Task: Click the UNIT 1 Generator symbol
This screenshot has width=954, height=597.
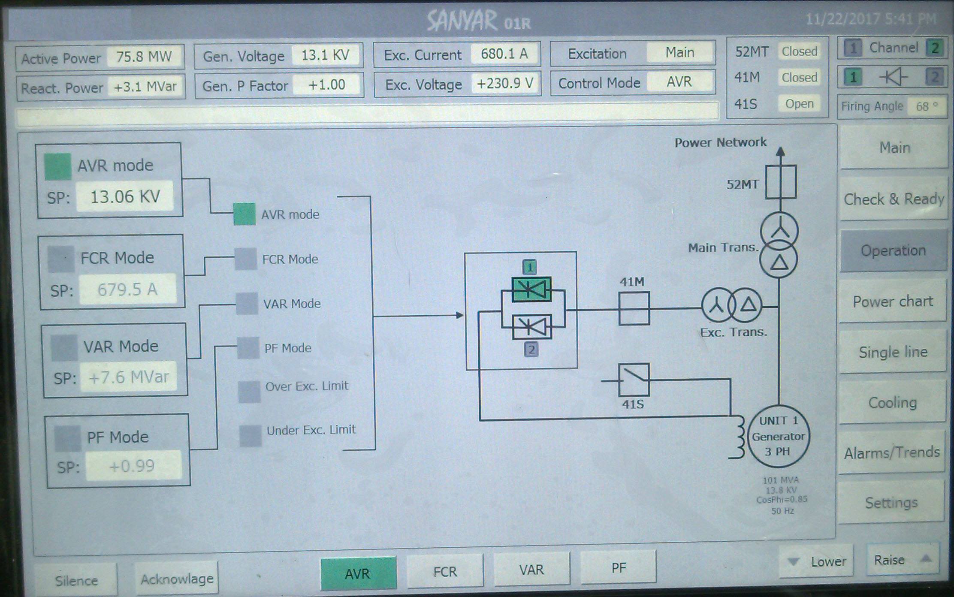Action: point(779,436)
